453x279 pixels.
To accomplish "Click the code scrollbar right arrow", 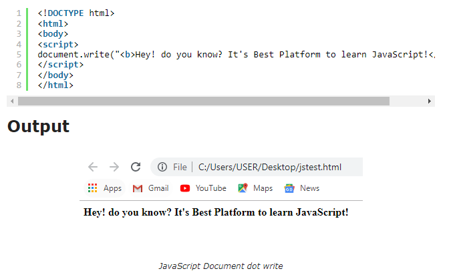I will tap(430, 101).
